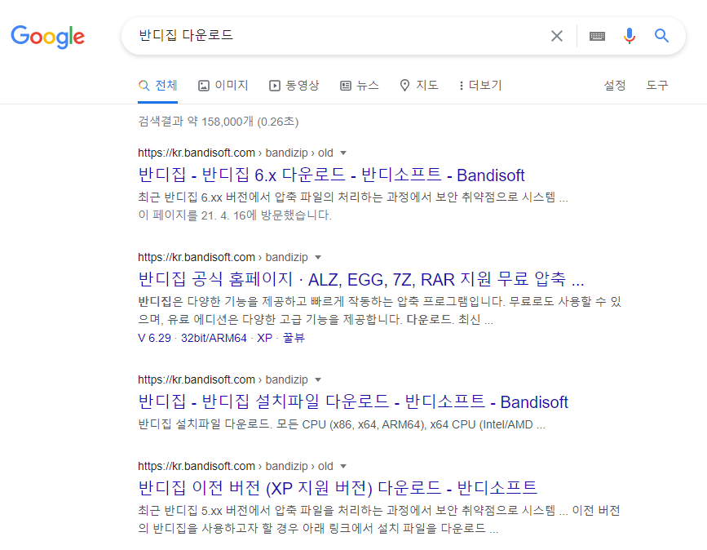This screenshot has width=707, height=550.
Task: Follow the 32bit/ARM64 sitelink
Action: click(214, 338)
